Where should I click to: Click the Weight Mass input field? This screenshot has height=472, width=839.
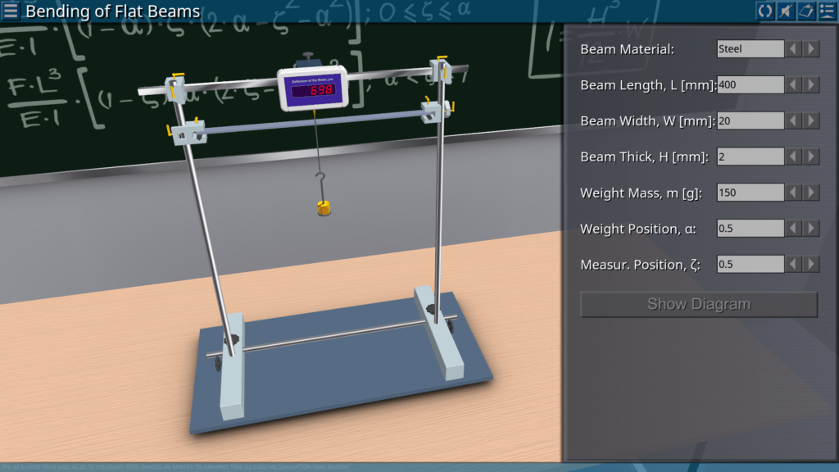click(750, 193)
